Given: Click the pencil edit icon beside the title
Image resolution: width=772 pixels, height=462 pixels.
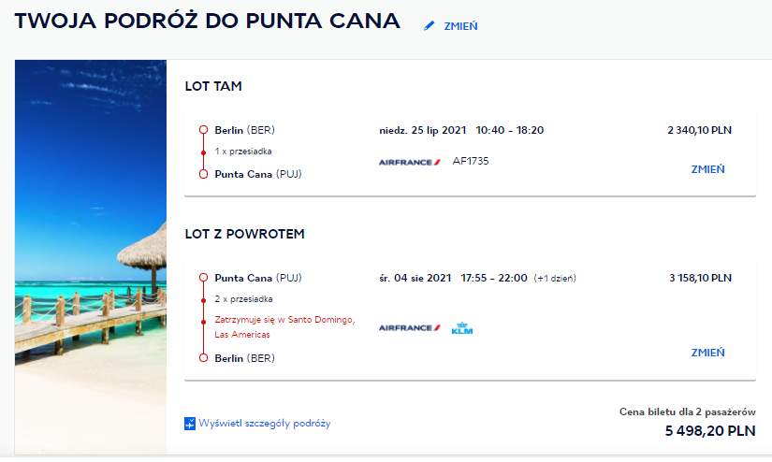Looking at the screenshot, I should point(430,25).
